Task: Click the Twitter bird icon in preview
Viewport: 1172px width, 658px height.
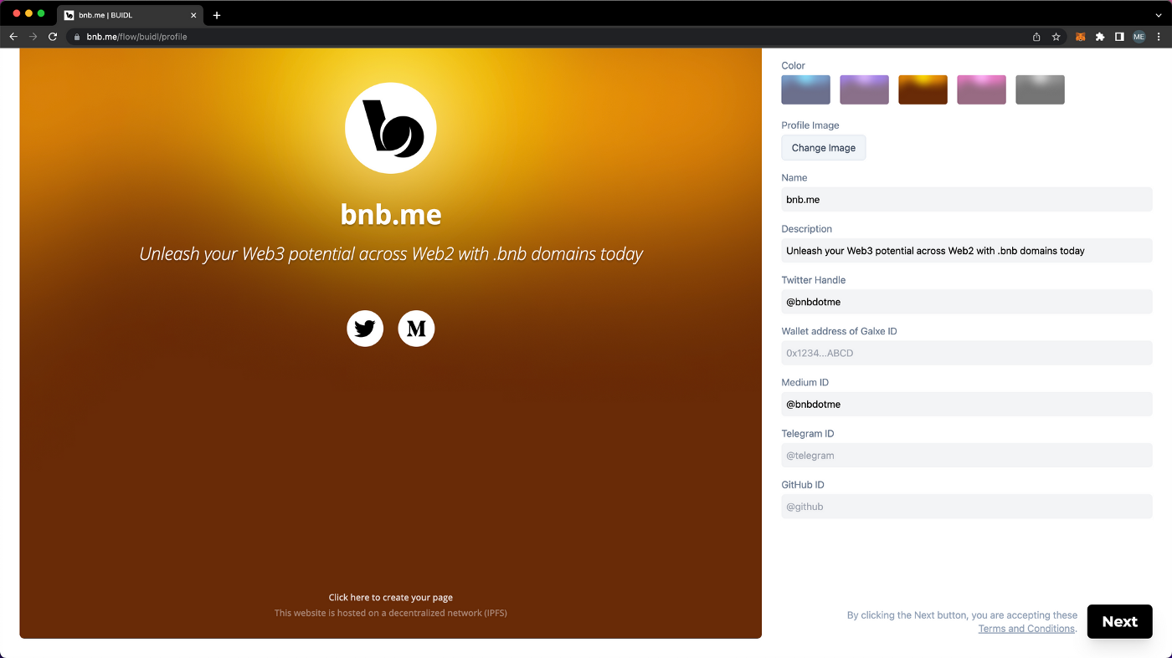Action: 365,329
